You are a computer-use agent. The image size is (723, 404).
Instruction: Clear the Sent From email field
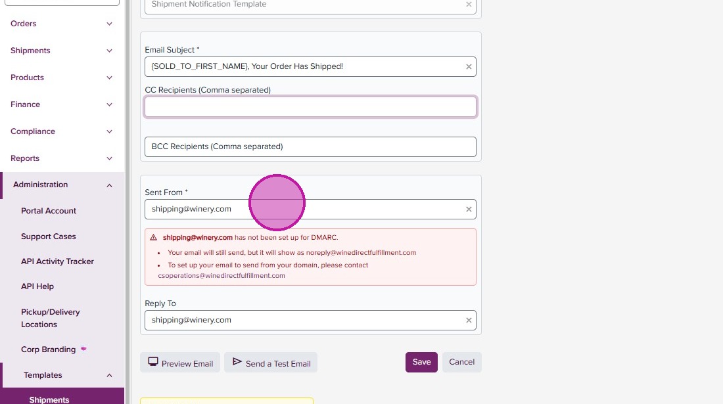click(x=469, y=210)
